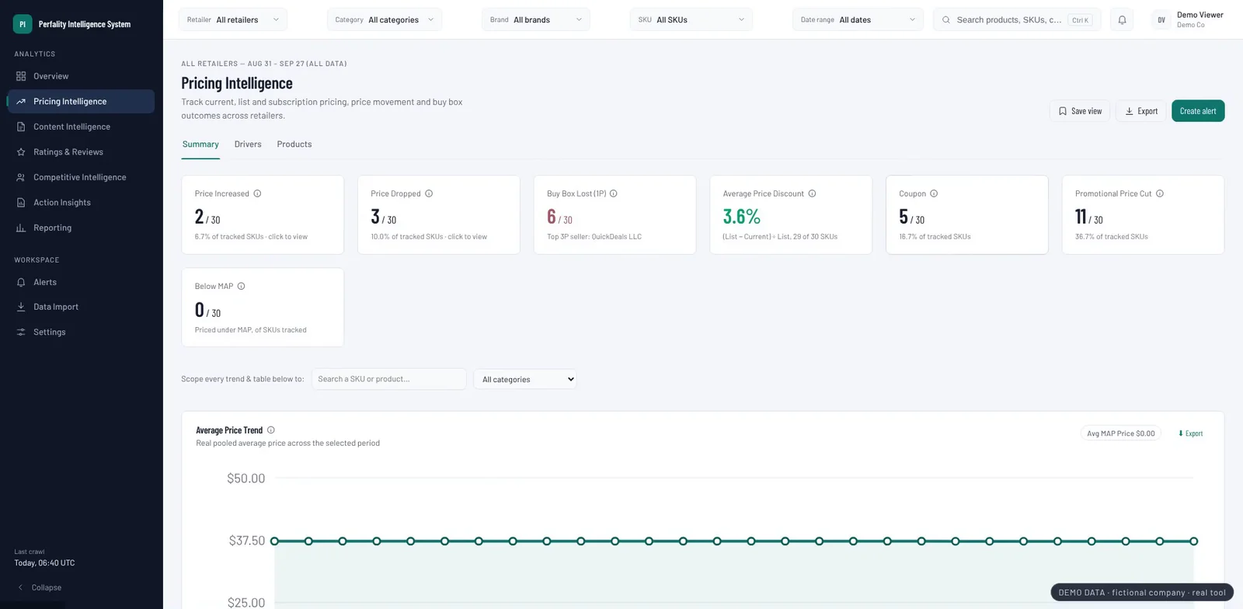Click the Create alert button
The image size is (1243, 609).
point(1198,111)
